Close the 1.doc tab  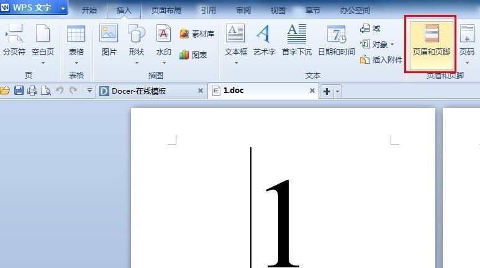312,91
